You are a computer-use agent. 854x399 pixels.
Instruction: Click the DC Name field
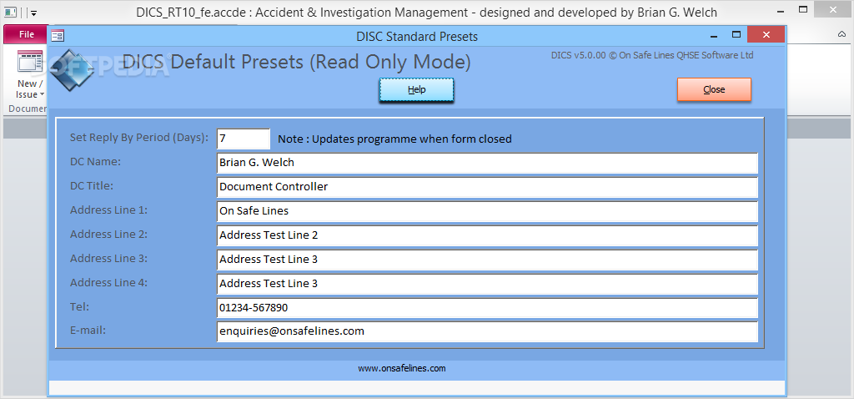pos(487,163)
